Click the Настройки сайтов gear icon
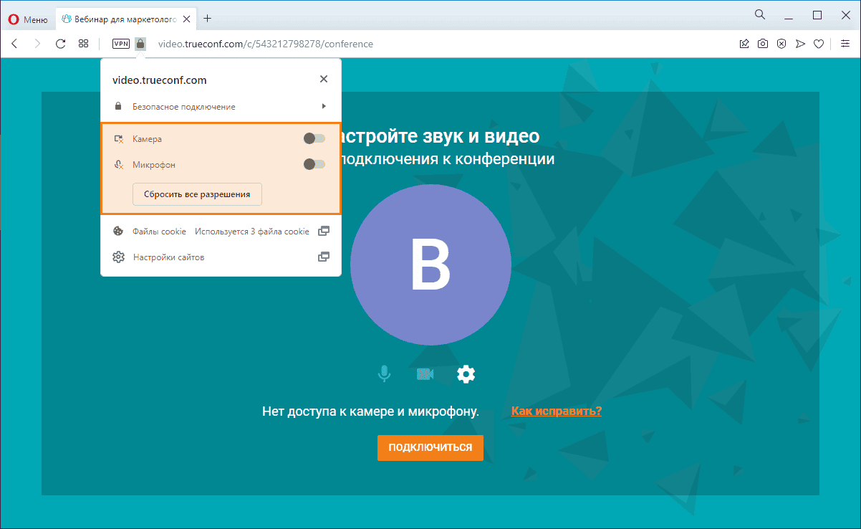Viewport: 861px width, 529px height. [118, 257]
